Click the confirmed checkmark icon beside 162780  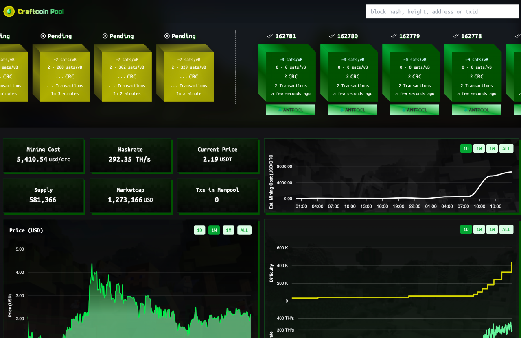pos(331,36)
